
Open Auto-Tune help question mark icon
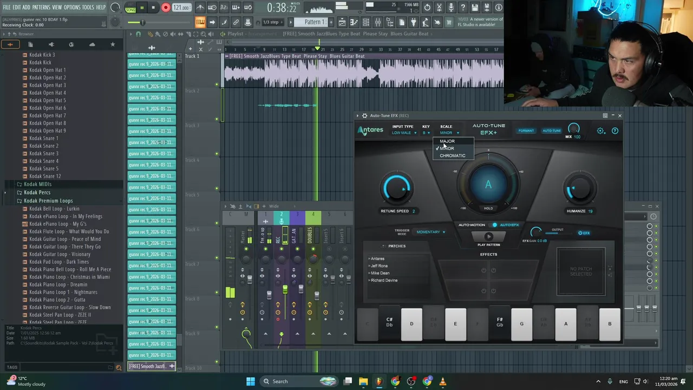pyautogui.click(x=614, y=131)
